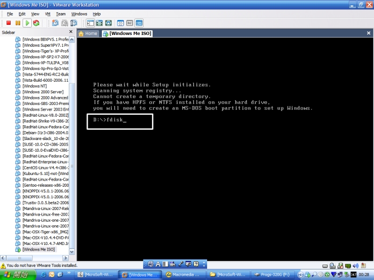
Task: Click the language bar A icon
Action: point(158,264)
